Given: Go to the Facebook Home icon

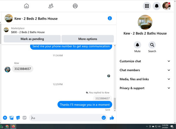Looking at the screenshot, I should [x=26, y=6].
